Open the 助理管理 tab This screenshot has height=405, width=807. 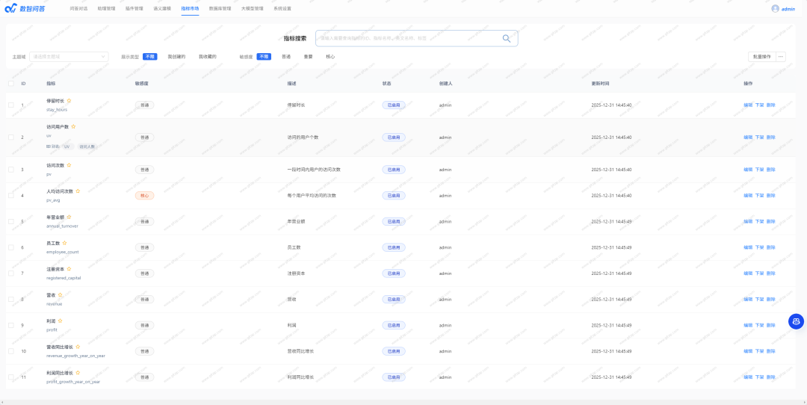click(107, 9)
